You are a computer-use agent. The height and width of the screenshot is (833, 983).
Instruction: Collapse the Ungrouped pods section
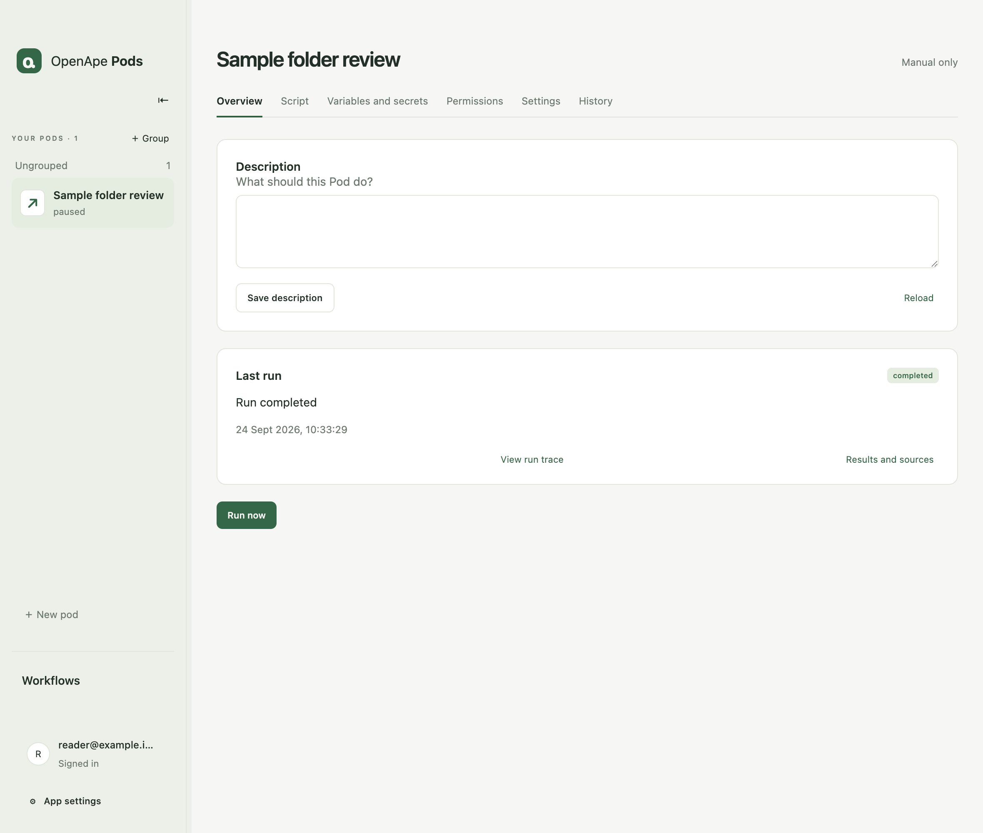coord(92,166)
